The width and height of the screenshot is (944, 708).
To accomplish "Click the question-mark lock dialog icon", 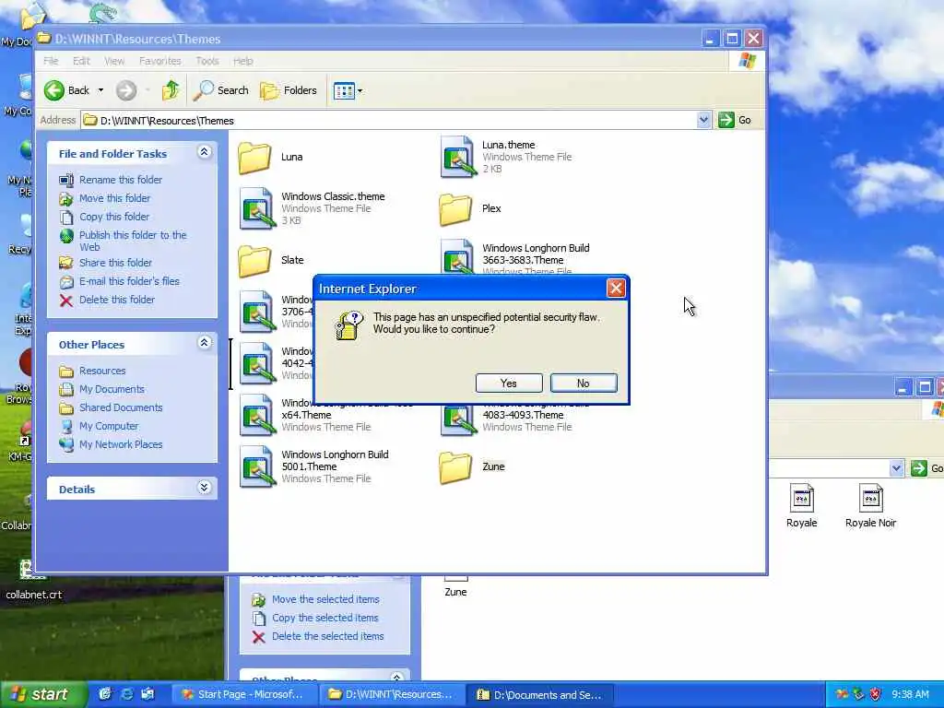I will click(x=348, y=325).
